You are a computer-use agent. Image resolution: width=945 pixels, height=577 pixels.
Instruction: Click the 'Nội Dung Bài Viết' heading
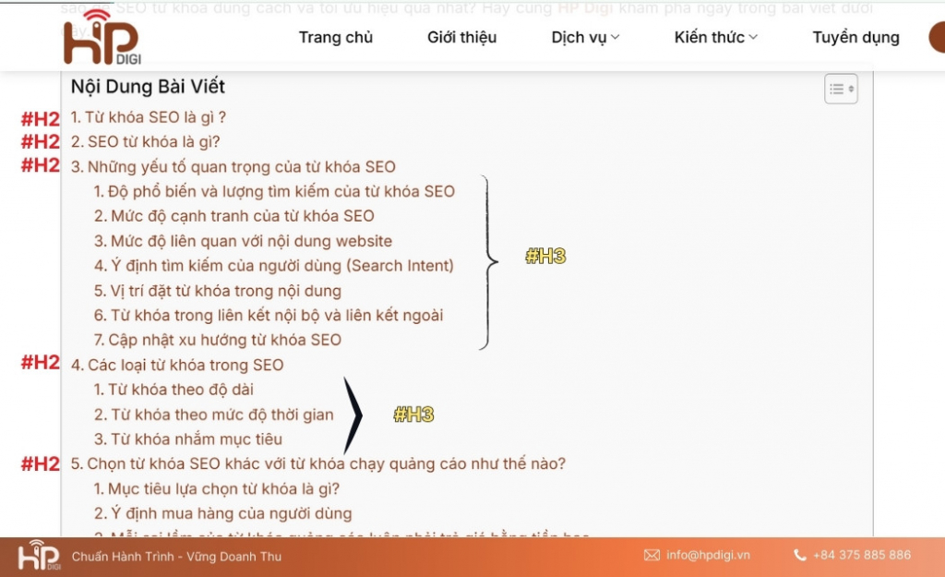[x=148, y=87]
